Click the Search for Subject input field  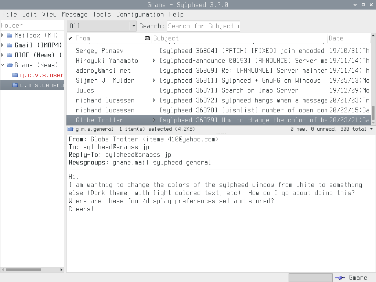[203, 26]
